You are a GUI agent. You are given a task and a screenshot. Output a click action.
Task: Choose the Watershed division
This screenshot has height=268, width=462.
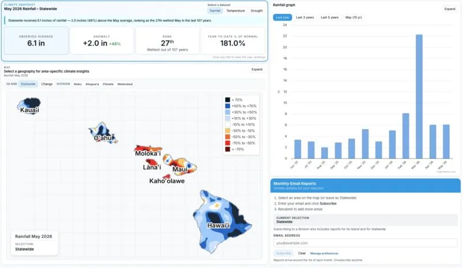125,84
